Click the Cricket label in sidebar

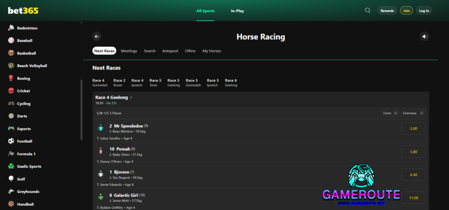[x=24, y=91]
